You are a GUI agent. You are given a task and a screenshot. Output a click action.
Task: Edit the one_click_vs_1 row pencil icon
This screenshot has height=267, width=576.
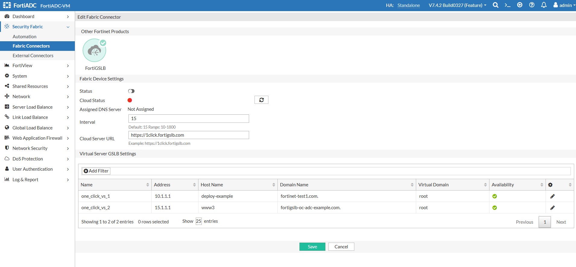tap(552, 196)
